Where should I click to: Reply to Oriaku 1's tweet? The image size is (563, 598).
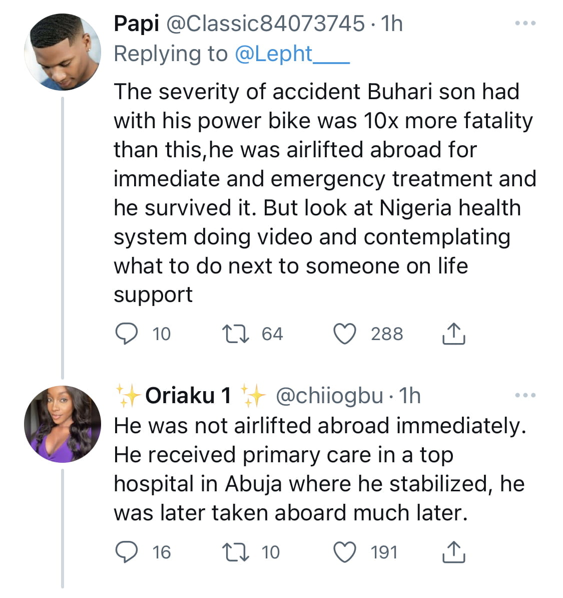tap(127, 552)
